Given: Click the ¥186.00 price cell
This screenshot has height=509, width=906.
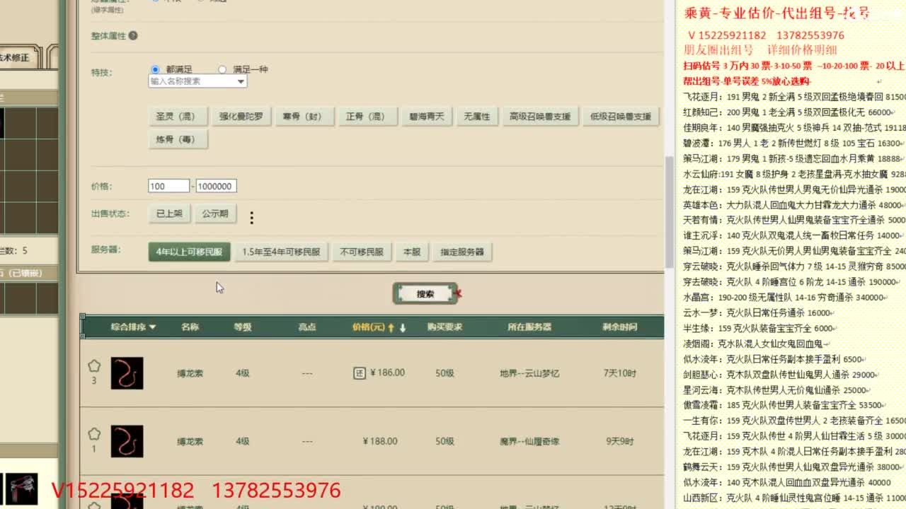Looking at the screenshot, I should click(387, 373).
